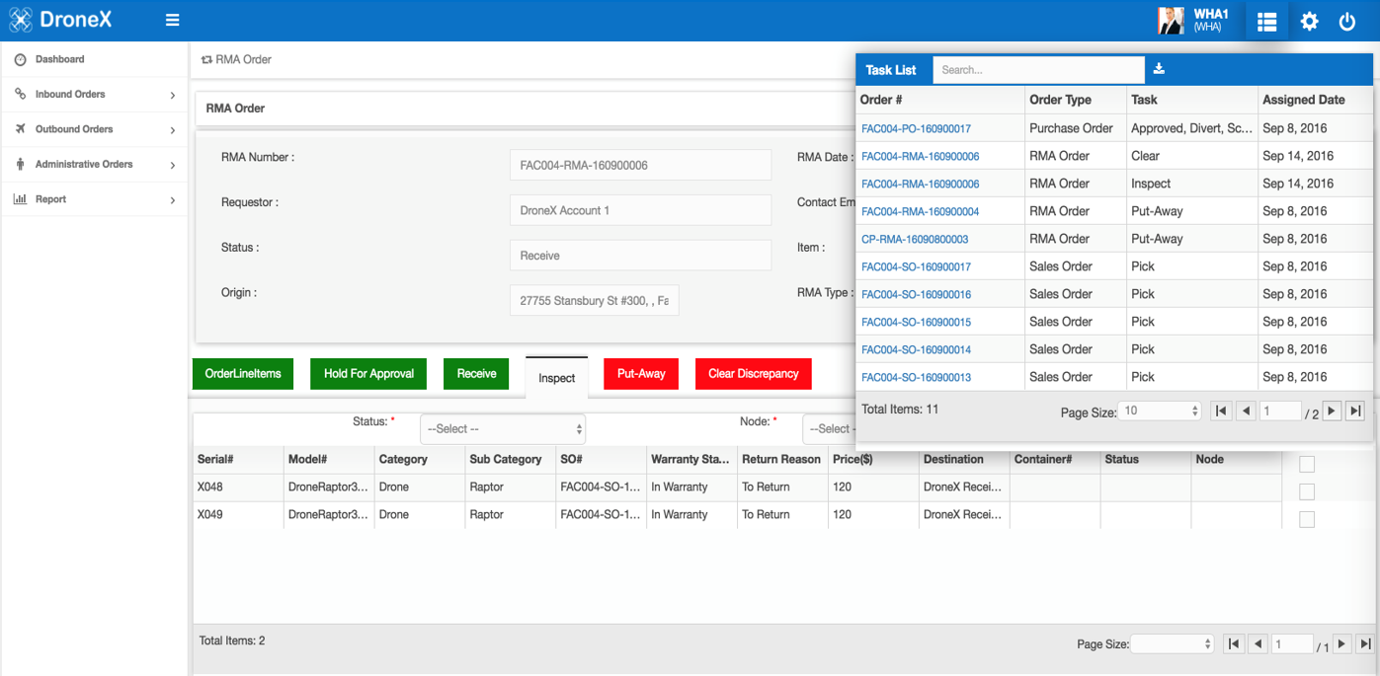The height and width of the screenshot is (676, 1380).
Task: Click the power/logout icon
Action: pos(1347,21)
